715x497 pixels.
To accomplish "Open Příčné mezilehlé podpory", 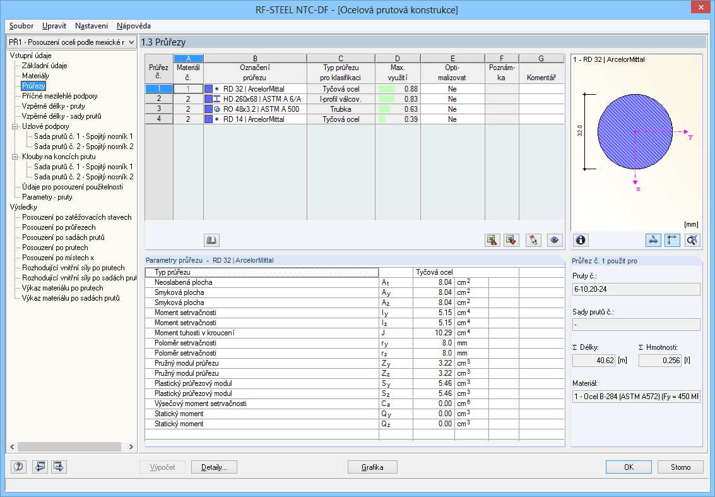I will (x=60, y=96).
